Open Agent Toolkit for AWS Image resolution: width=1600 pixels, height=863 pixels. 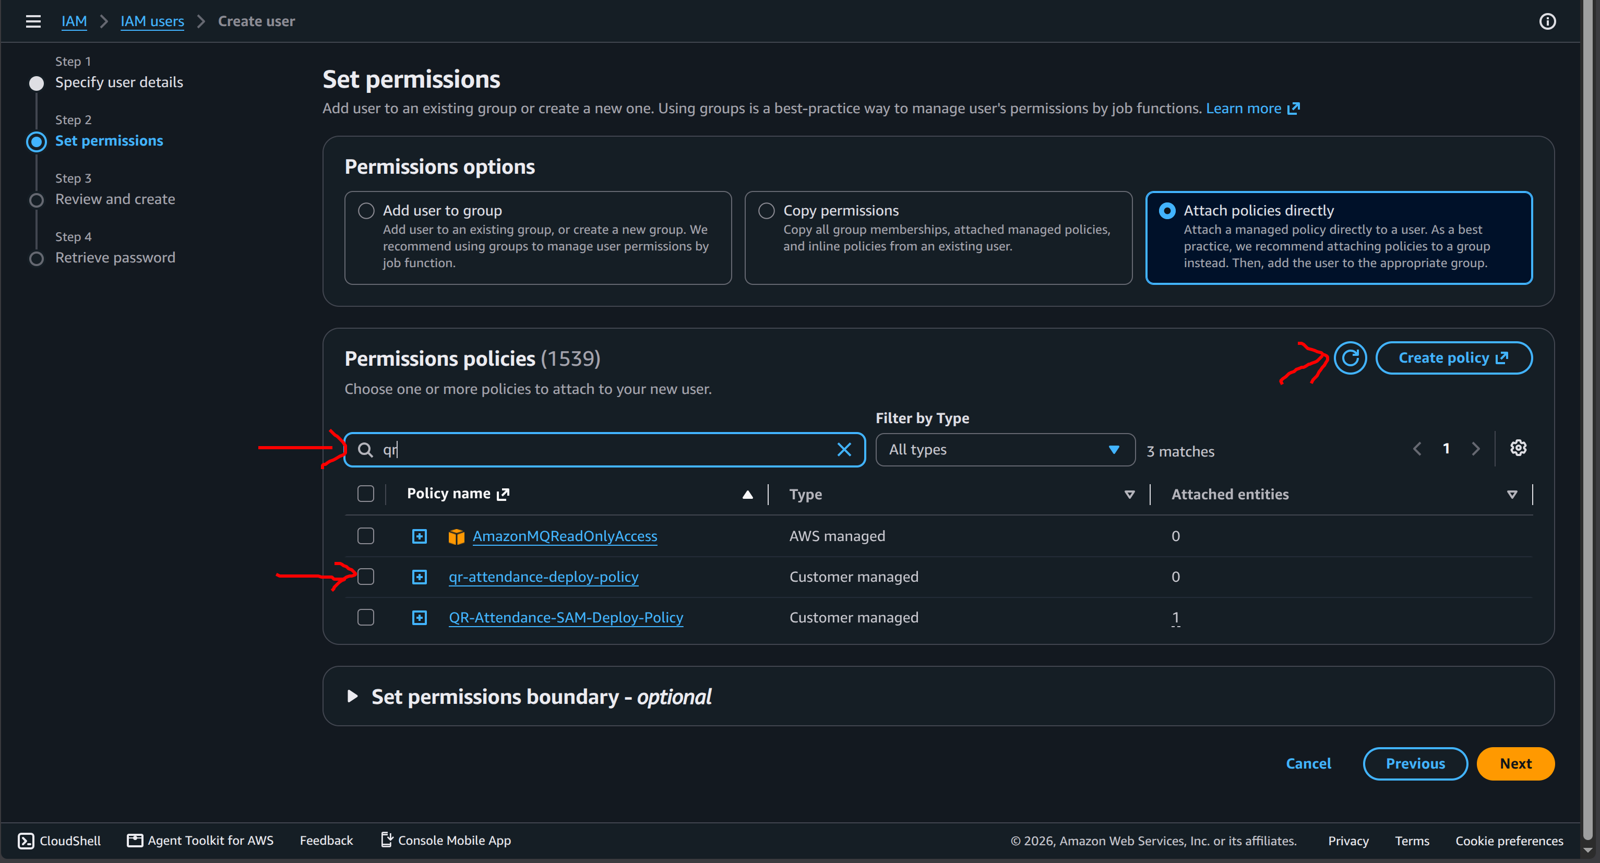click(x=200, y=840)
